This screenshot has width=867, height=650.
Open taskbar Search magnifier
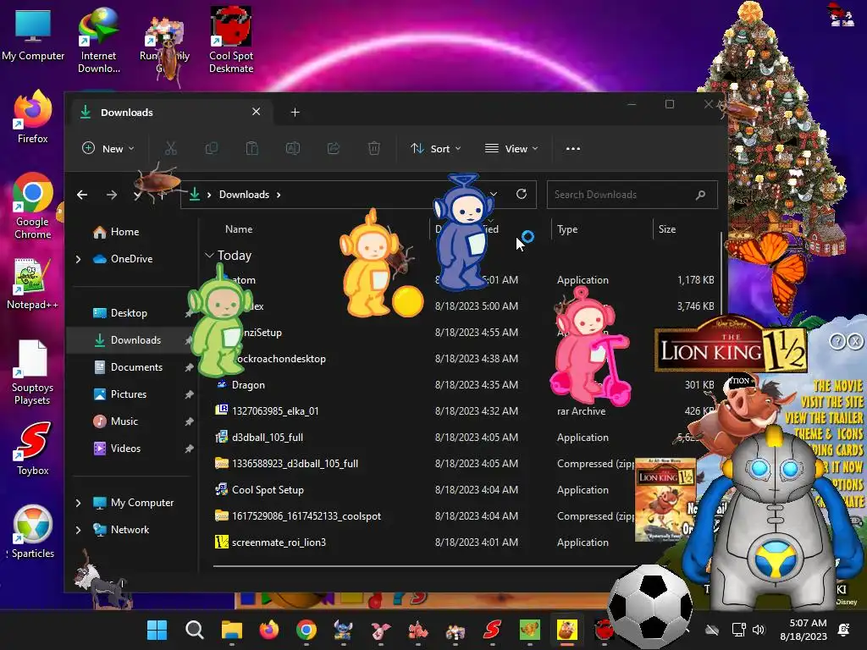194,630
